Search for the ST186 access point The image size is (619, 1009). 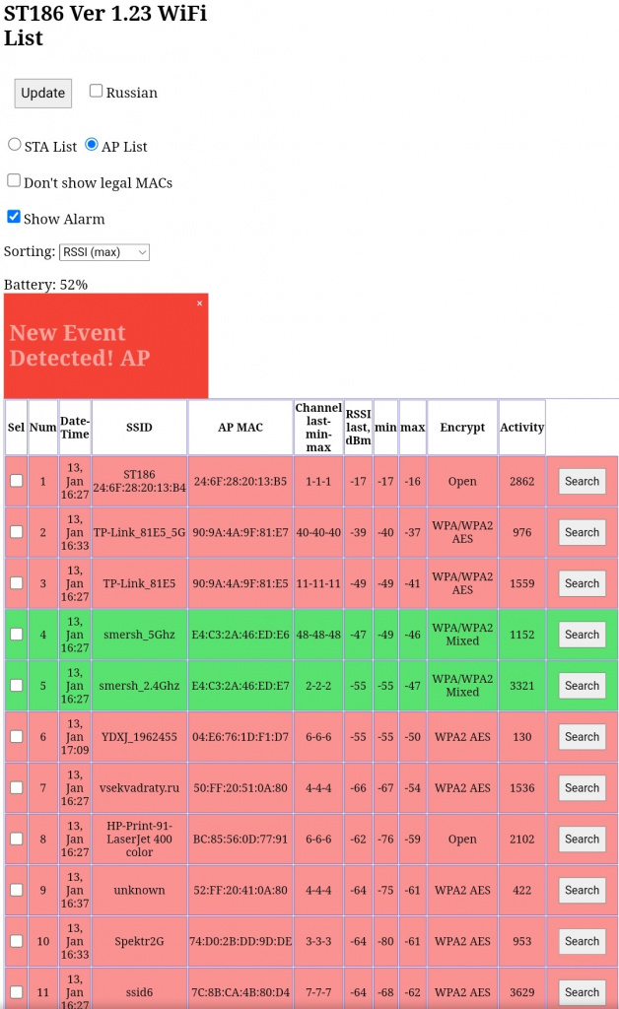tap(582, 482)
